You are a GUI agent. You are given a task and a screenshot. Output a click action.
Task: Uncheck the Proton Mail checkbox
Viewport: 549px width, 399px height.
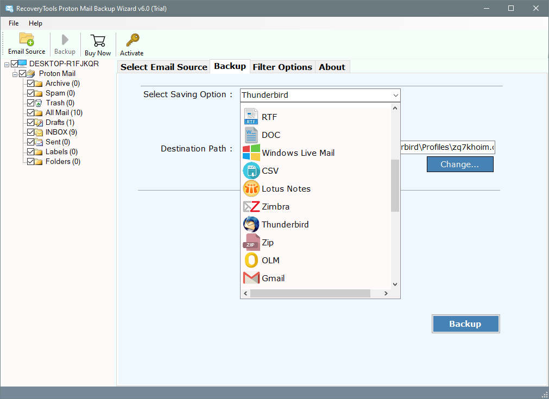pos(23,73)
